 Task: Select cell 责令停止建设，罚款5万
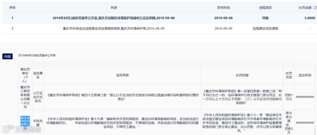(289, 123)
